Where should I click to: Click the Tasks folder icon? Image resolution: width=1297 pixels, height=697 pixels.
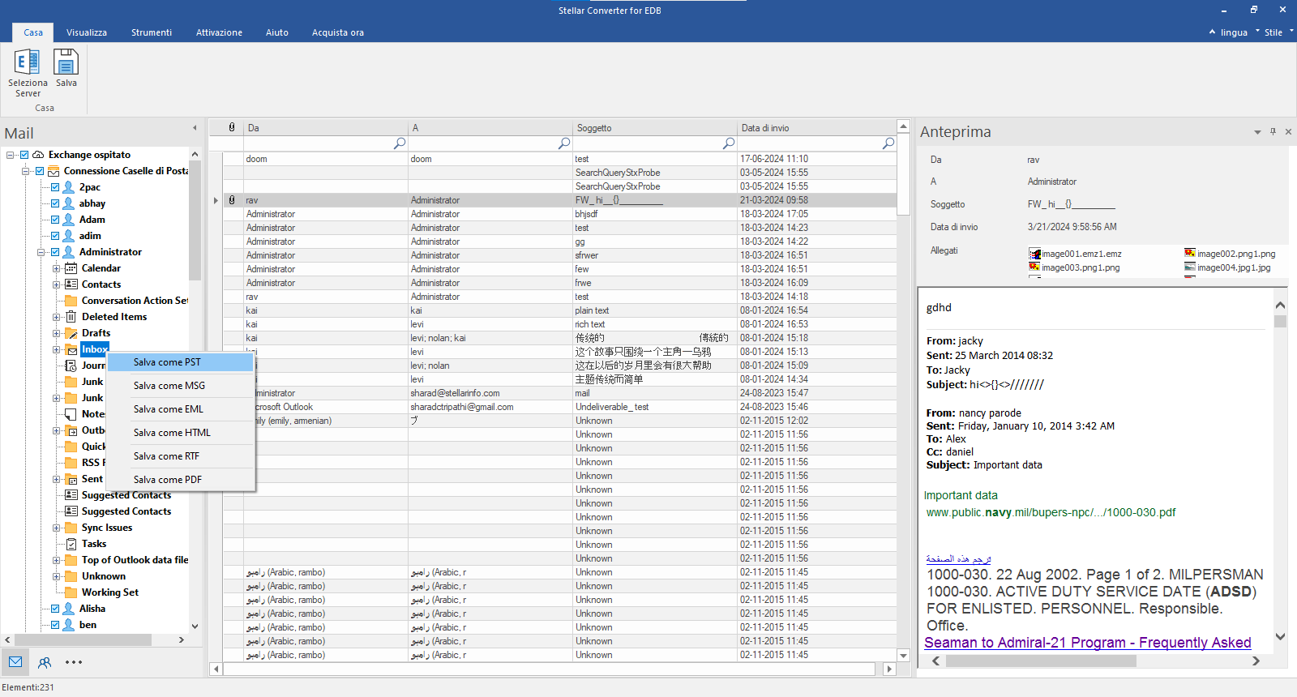click(x=71, y=544)
